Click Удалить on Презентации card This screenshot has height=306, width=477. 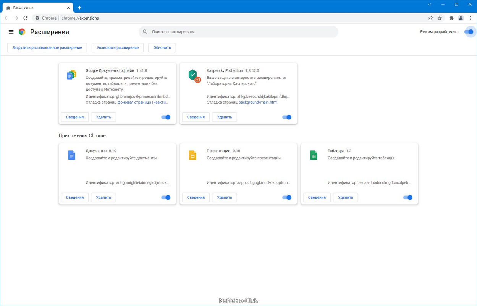[x=225, y=197]
